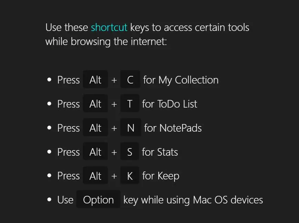Tap the N key badge

coord(130,128)
